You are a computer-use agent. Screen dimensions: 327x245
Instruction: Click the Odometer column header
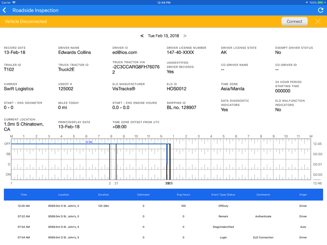pos(144,195)
